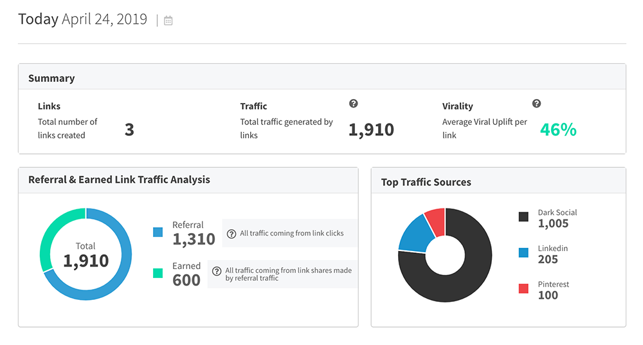
Task: Click the Pinterest value 100
Action: tap(548, 295)
